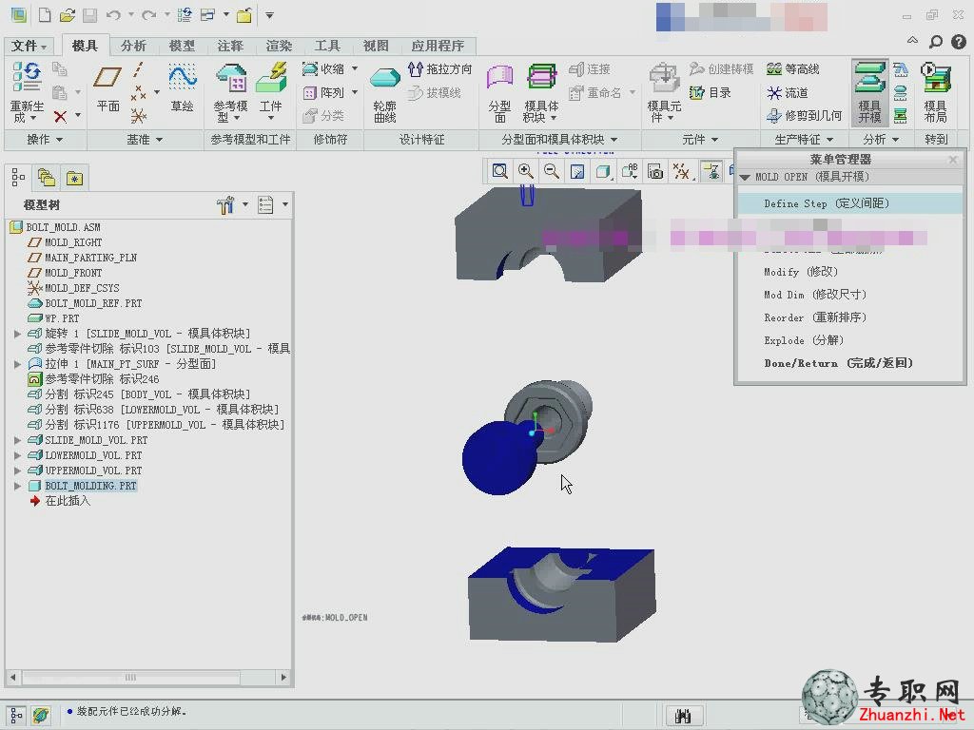Expand the UPPERMOLD_VOL.PRT tree node
Viewport: 974px width, 730px height.
pyautogui.click(x=17, y=471)
